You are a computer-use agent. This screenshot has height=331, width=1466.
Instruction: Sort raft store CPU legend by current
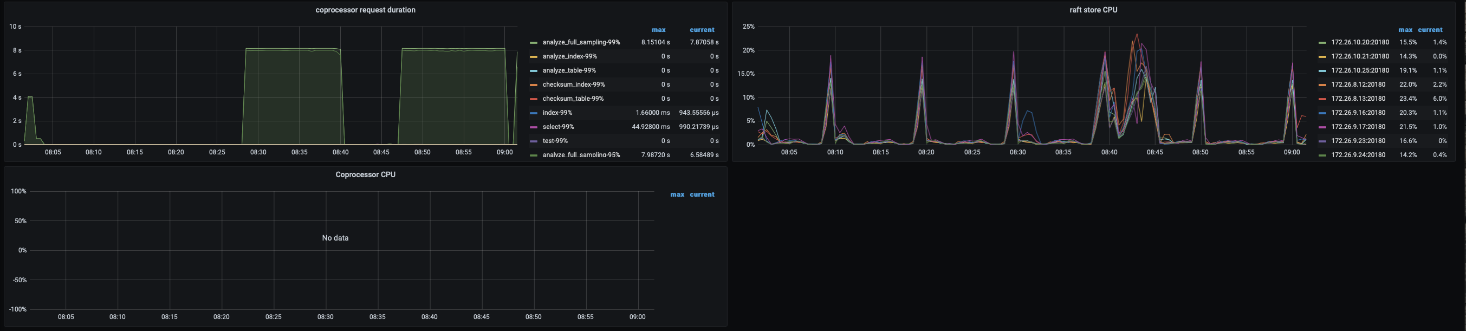pos(1430,30)
